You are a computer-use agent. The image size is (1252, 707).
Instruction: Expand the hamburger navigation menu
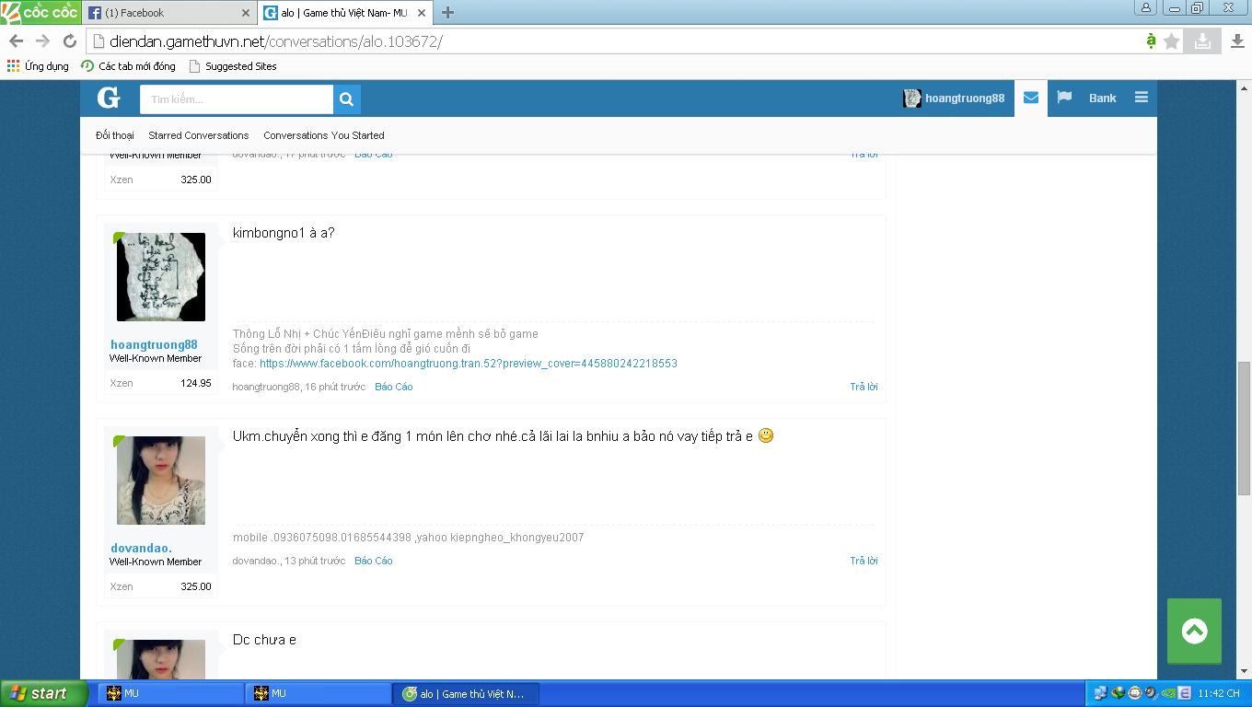pos(1142,98)
